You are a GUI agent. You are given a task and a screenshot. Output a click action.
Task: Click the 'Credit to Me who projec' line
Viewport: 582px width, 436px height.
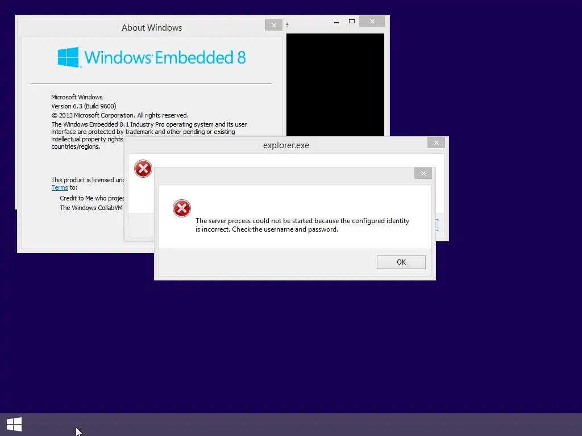coord(92,198)
